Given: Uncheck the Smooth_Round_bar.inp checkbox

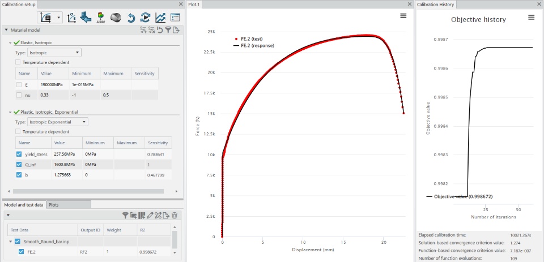Looking at the screenshot, I should (x=18, y=242).
